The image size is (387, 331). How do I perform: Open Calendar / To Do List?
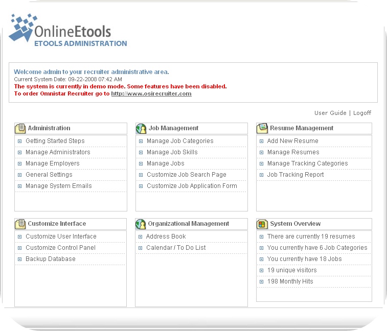(x=176, y=248)
